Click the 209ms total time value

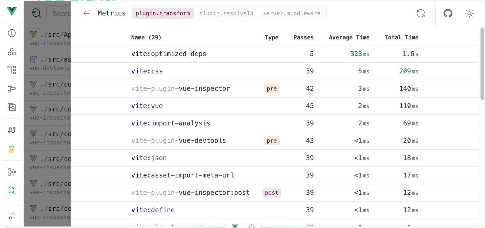pos(409,71)
